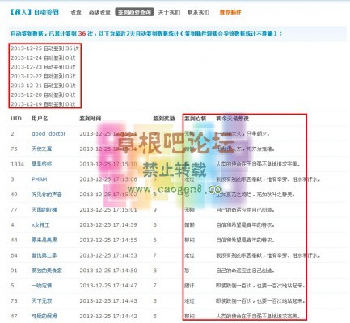Viewport: 350px width, 323px height.
Task: Click the message in the 天下无双 row
Action: tap(260, 300)
